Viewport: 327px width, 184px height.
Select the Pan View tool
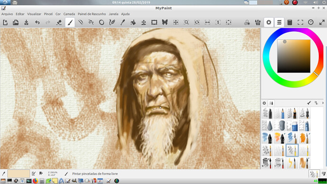pos(176,22)
